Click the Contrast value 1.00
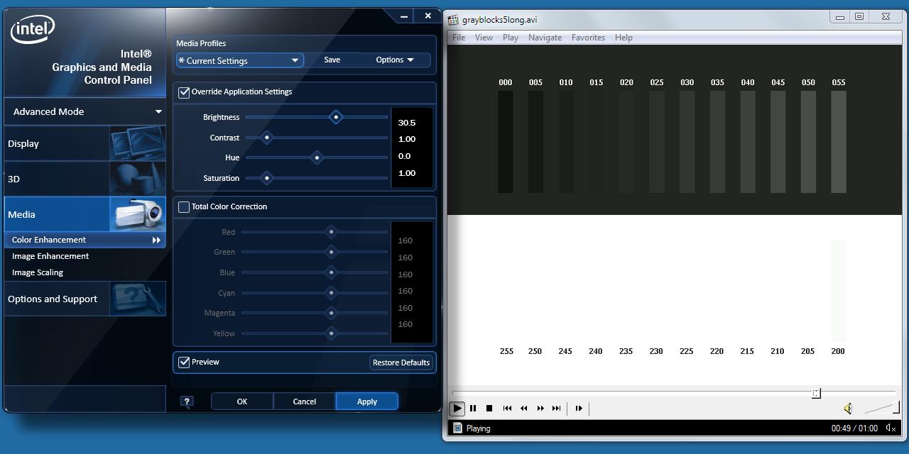The width and height of the screenshot is (909, 454). (x=407, y=139)
